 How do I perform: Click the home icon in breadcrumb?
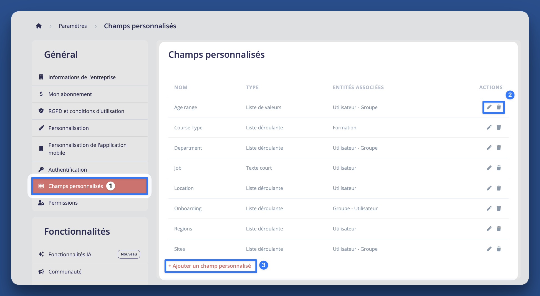coord(39,26)
